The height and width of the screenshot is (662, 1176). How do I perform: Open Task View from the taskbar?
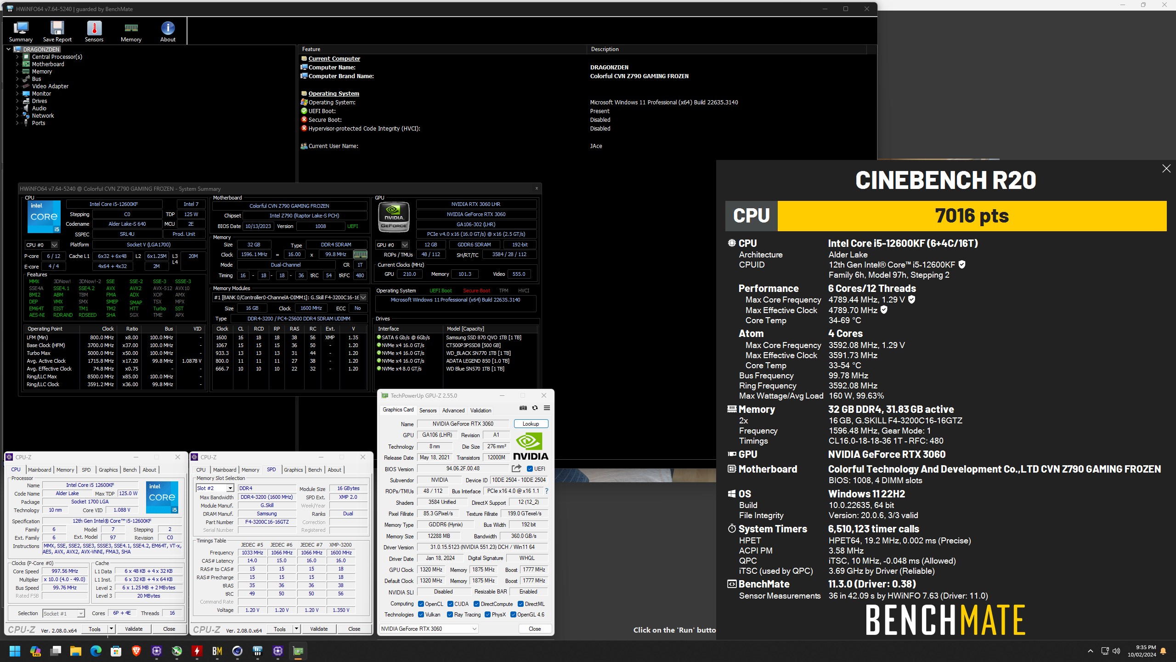(56, 651)
